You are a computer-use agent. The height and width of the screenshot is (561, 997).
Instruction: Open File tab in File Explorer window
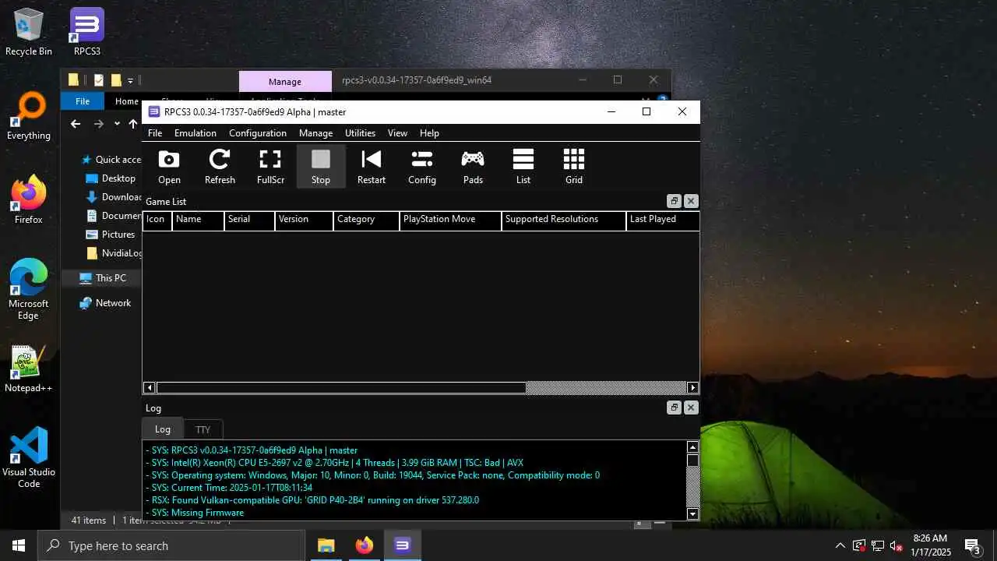coord(82,101)
